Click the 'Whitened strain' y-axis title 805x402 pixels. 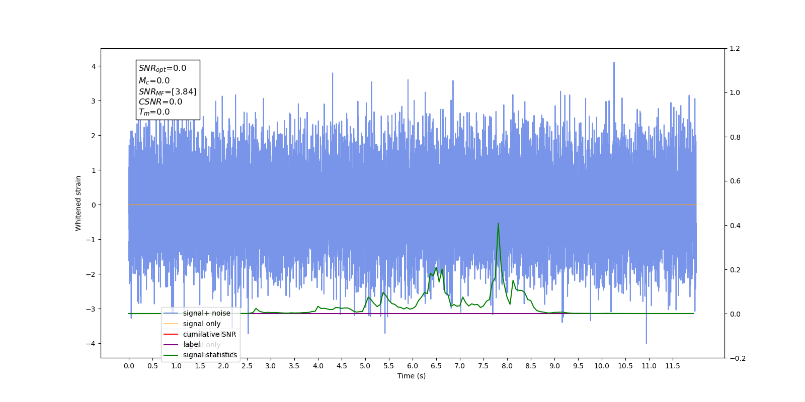pyautogui.click(x=78, y=203)
